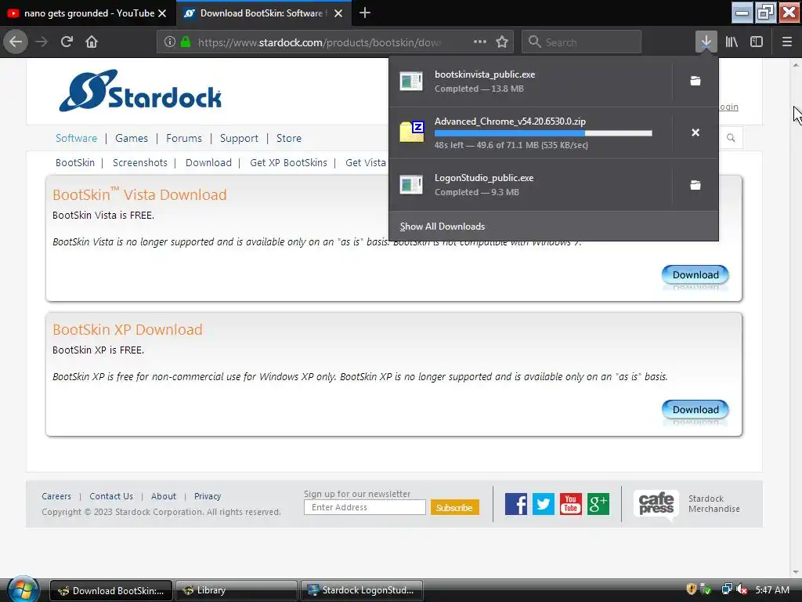Viewport: 802px width, 602px height.
Task: Open page actions three-dot menu
Action: pos(480,42)
